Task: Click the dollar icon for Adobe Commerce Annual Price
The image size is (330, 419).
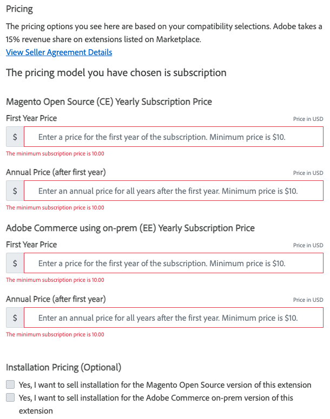Action: click(x=15, y=317)
